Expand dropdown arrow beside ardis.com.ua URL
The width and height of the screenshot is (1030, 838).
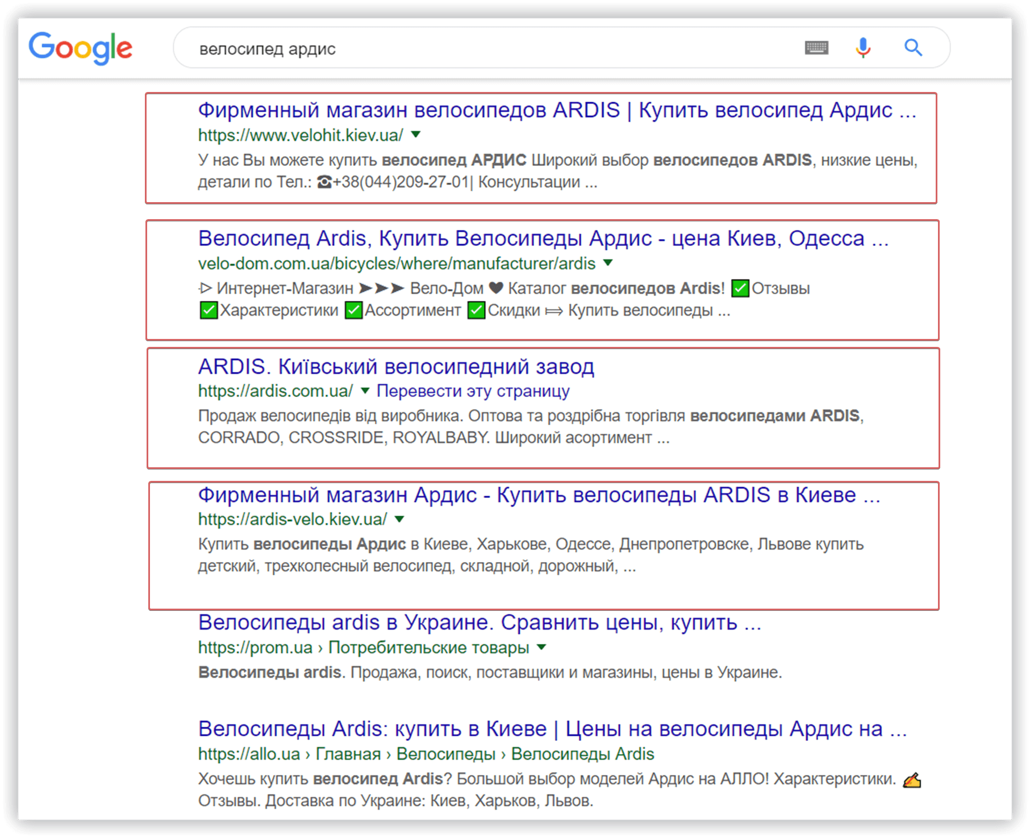point(365,391)
